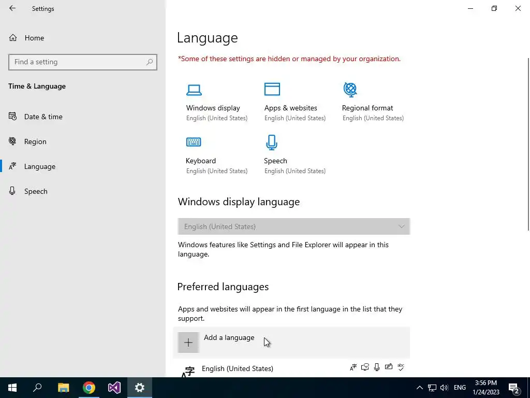Screen dimensions: 530x398
Task: Click the network tray icon
Action: (x=432, y=388)
